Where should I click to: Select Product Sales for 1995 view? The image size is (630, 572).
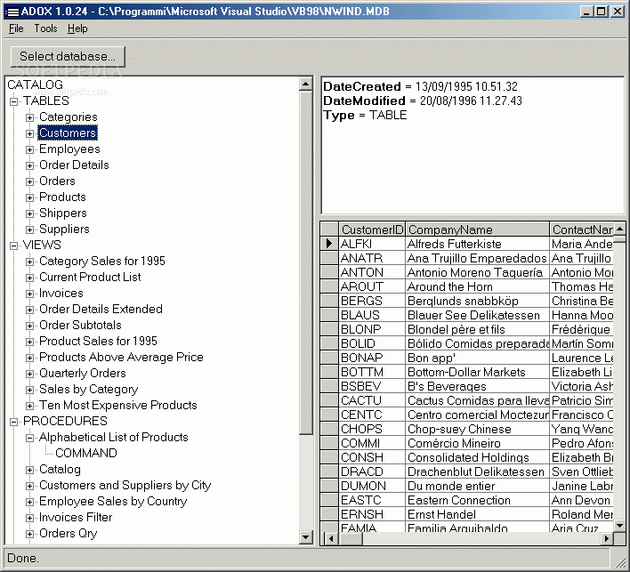[98, 341]
